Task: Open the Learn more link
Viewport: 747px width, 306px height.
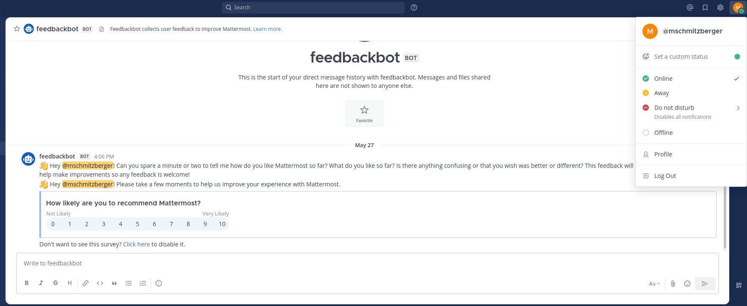Action: (267, 29)
